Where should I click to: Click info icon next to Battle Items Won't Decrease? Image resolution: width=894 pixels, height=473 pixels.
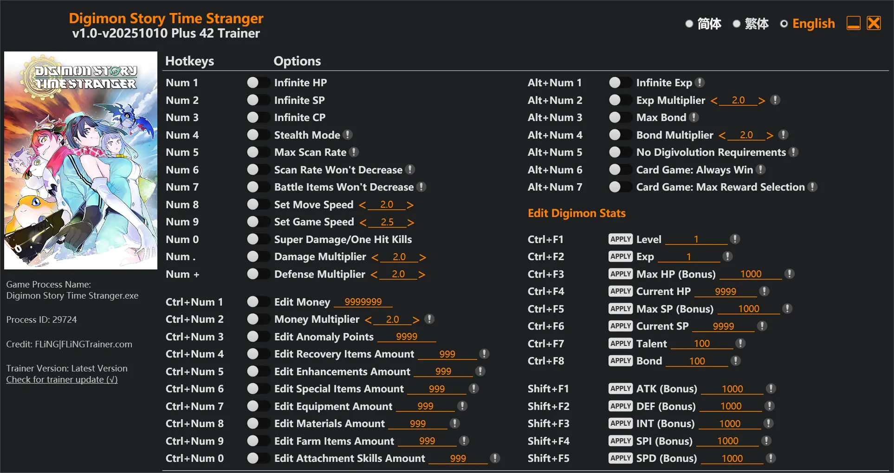coord(421,187)
